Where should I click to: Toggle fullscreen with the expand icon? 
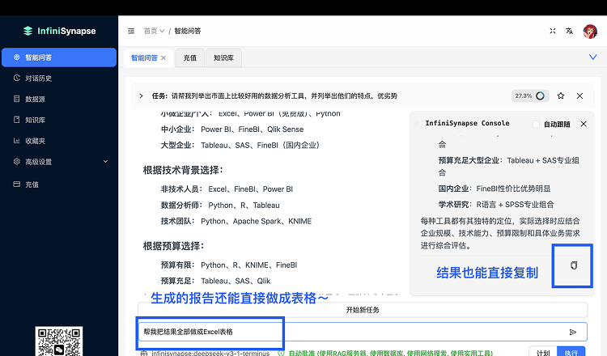click(553, 31)
